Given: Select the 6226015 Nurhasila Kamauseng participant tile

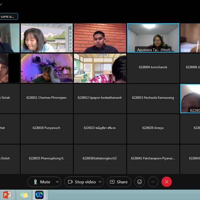Looking at the screenshot, I should tap(153, 98).
